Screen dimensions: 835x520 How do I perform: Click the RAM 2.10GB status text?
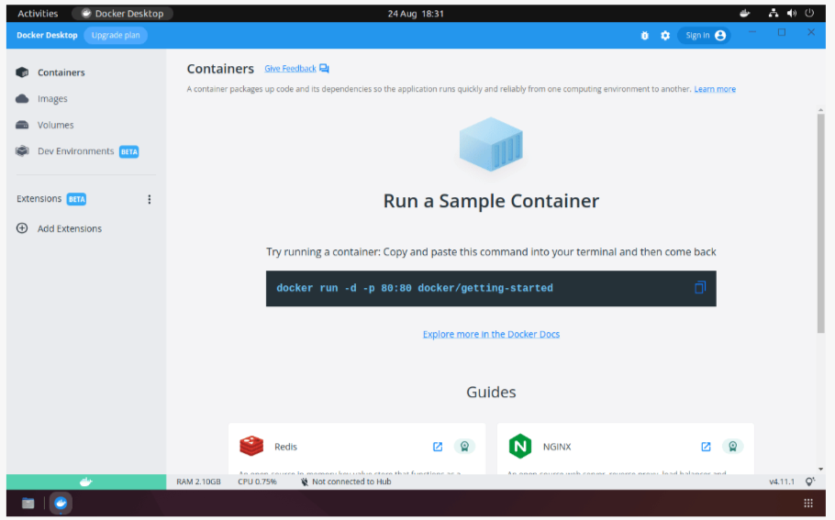click(x=198, y=481)
